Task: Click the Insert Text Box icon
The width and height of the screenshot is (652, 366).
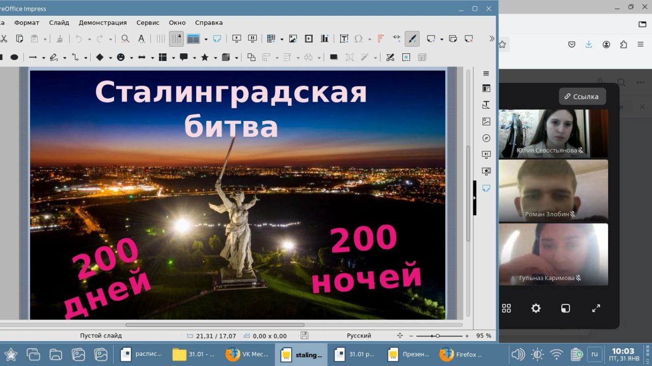Action: pos(344,39)
